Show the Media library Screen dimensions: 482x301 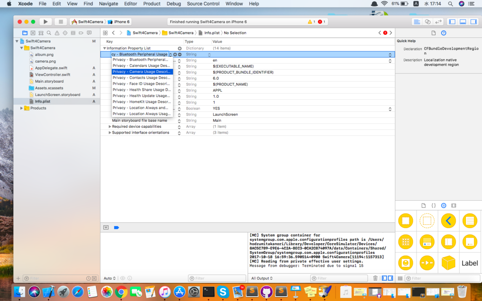pos(454,206)
